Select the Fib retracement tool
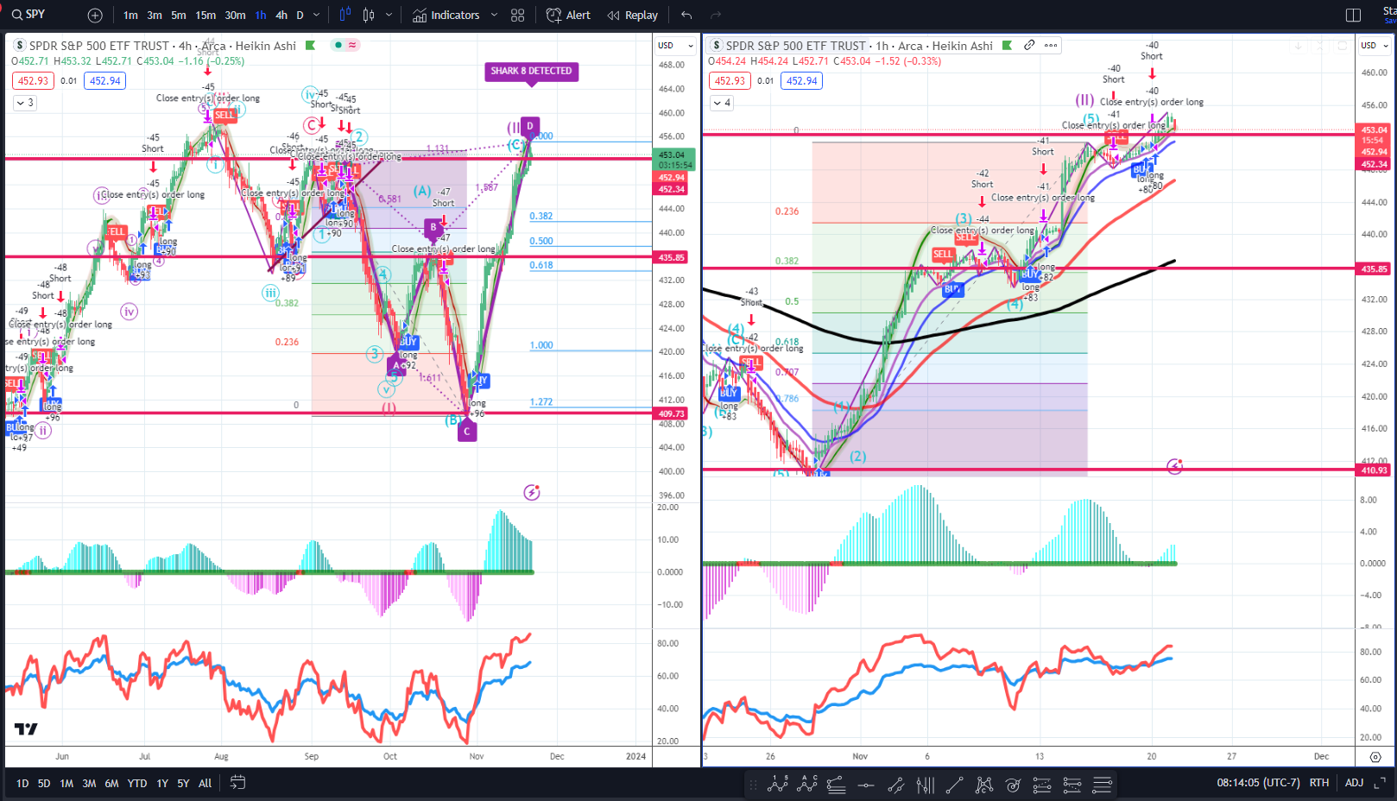Viewport: 1397px width, 801px height. pyautogui.click(x=836, y=785)
